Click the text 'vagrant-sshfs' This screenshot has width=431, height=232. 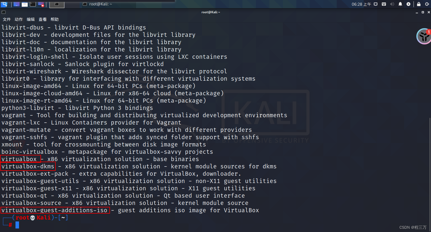click(x=24, y=137)
